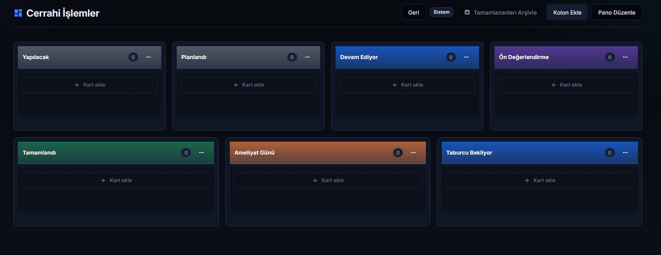Viewport: 661px width, 255px height.
Task: Add a card to Ameliyat Günü column
Action: point(328,181)
